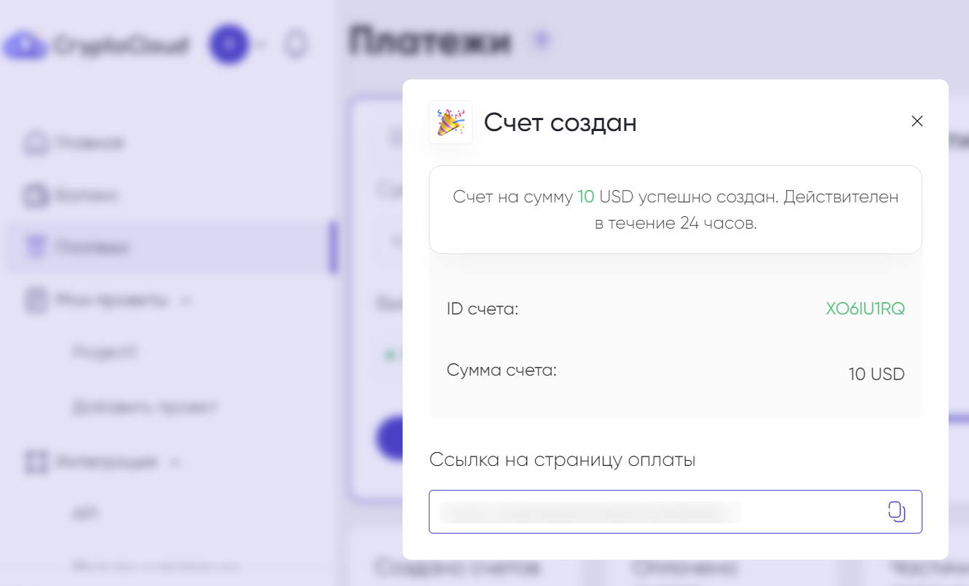Click the Мои проекты icon in sidebar
The height and width of the screenshot is (586, 969).
pos(36,300)
